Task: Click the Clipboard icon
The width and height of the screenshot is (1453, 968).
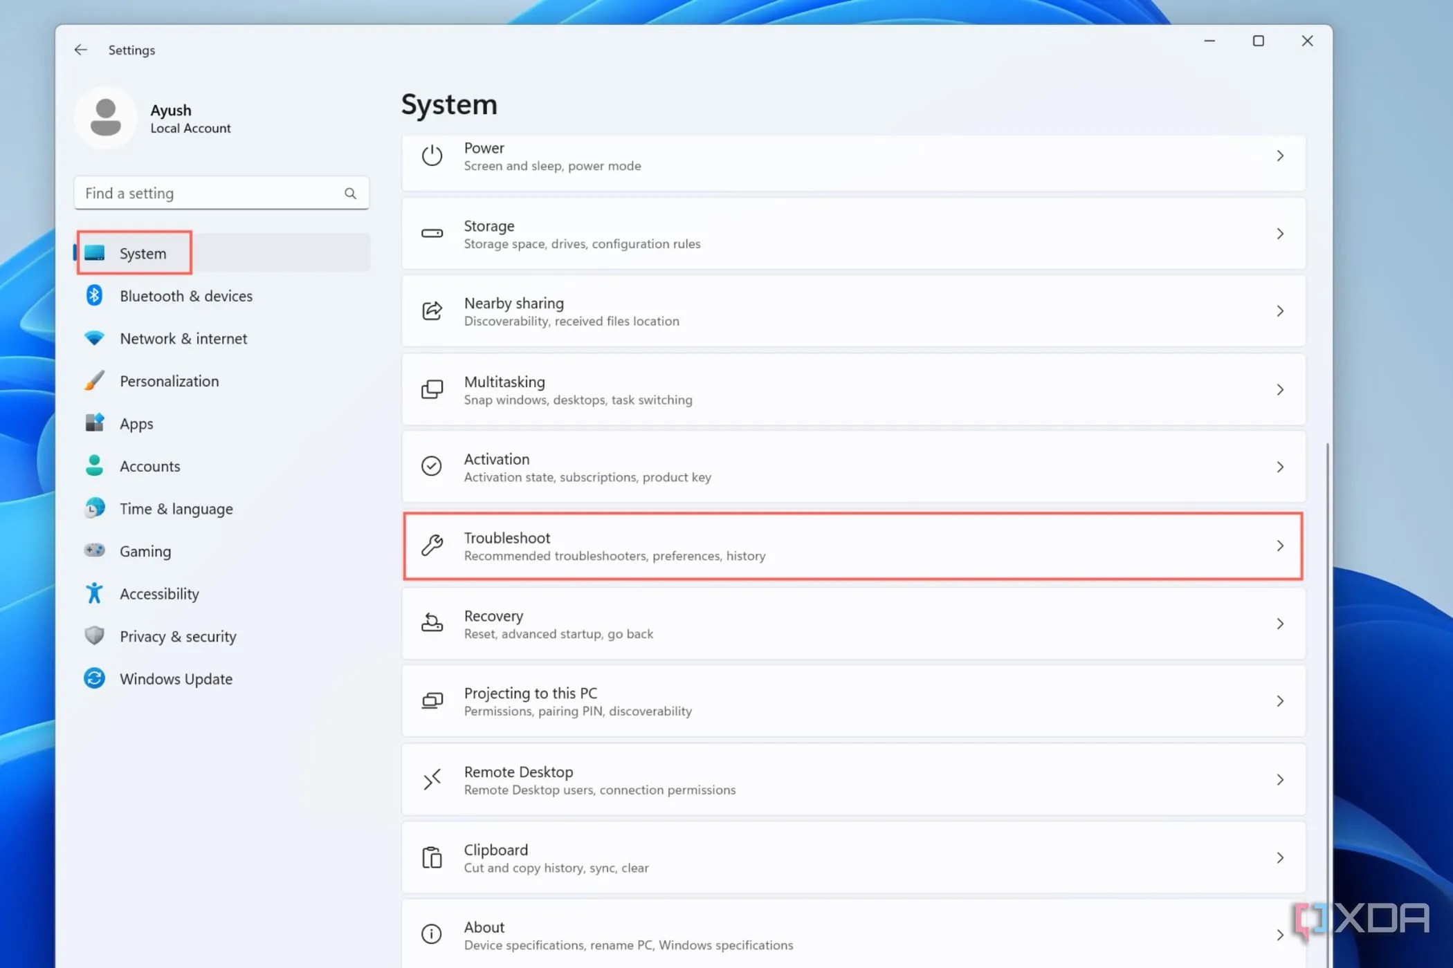Action: 432,857
